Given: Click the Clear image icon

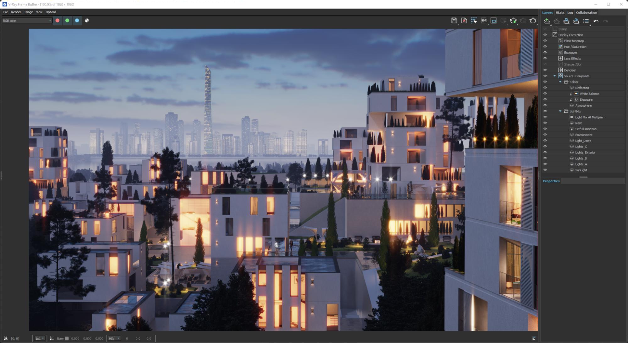Looking at the screenshot, I should tap(464, 20).
